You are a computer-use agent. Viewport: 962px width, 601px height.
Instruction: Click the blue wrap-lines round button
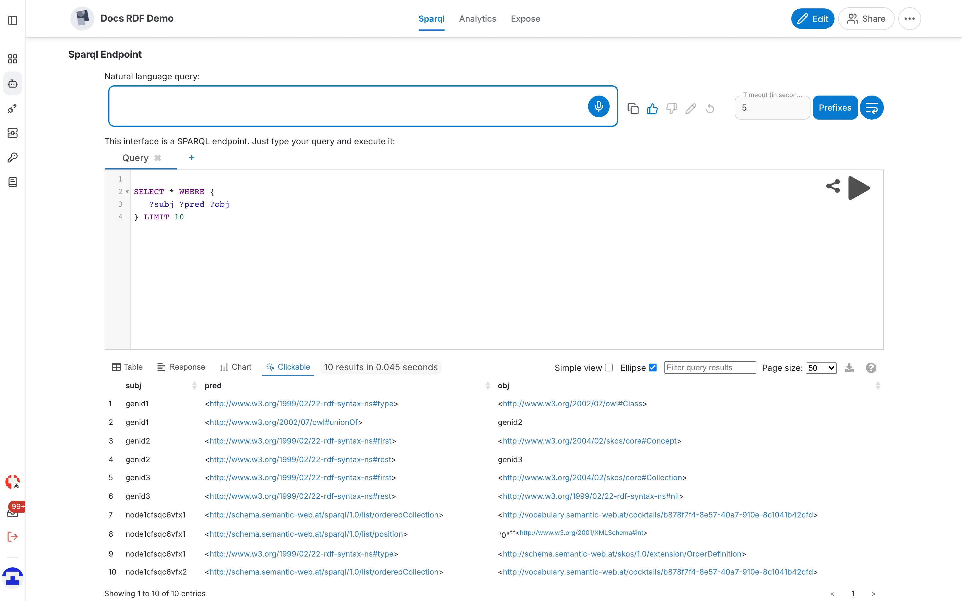(872, 108)
